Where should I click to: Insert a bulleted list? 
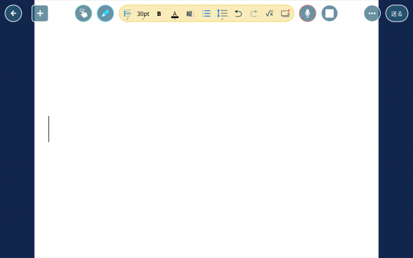206,14
